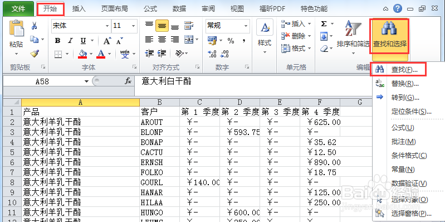Open the File (文件) tab
The width and height of the screenshot is (445, 222).
[x=18, y=9]
